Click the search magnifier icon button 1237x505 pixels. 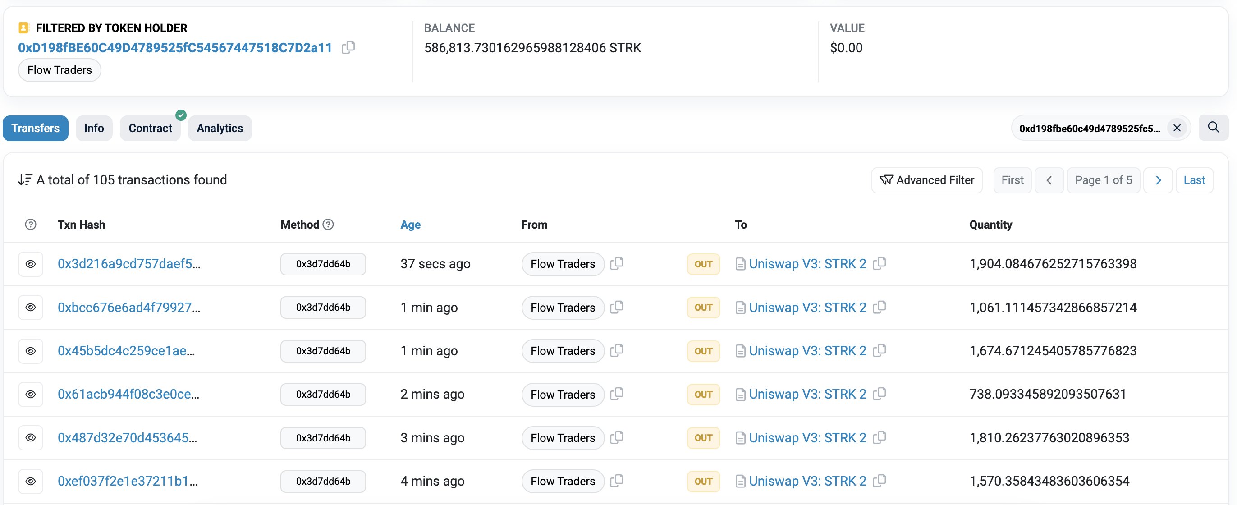pos(1213,127)
